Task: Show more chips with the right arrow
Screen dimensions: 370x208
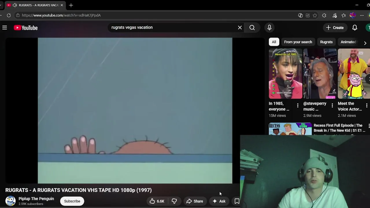Action: [x=365, y=43]
